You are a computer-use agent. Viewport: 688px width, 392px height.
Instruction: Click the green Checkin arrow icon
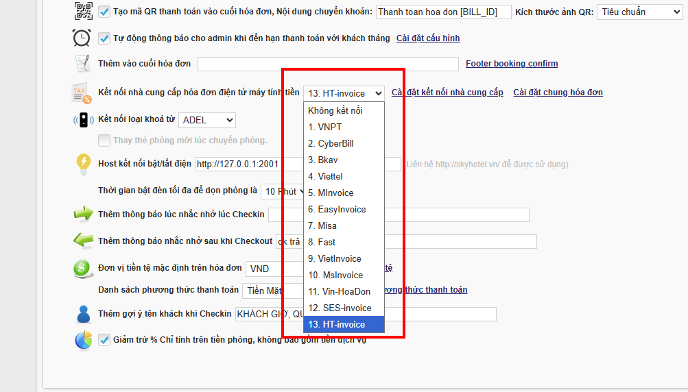point(82,214)
